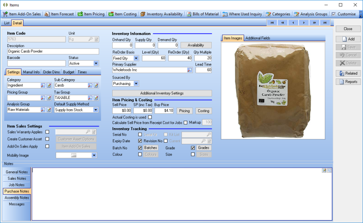Edit Sub Category record icon

96,85
